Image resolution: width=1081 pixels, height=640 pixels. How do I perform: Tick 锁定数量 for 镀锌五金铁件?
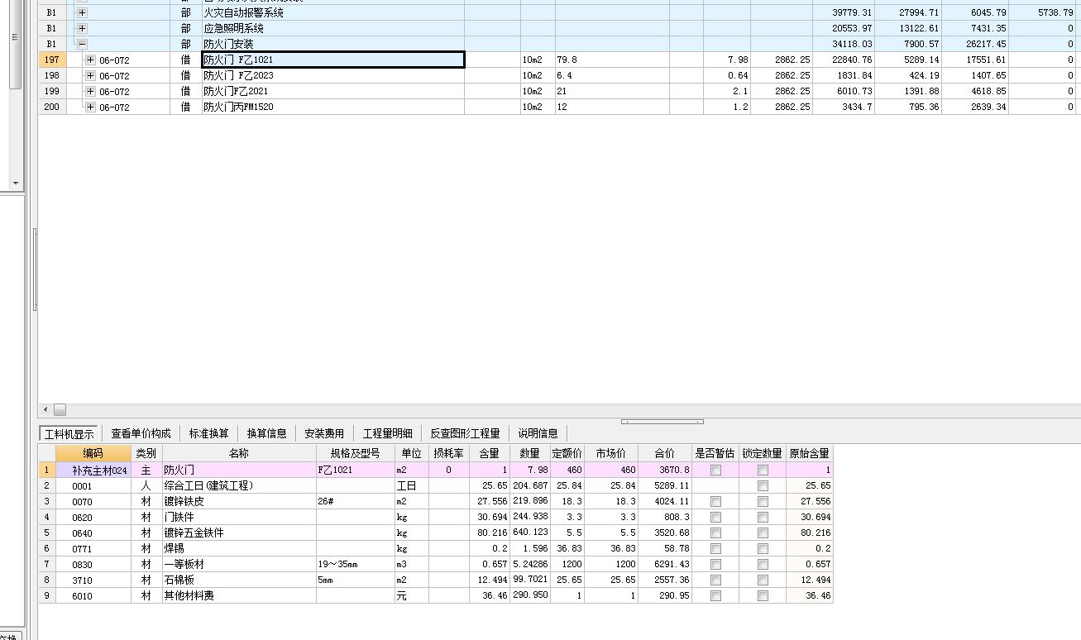point(763,533)
